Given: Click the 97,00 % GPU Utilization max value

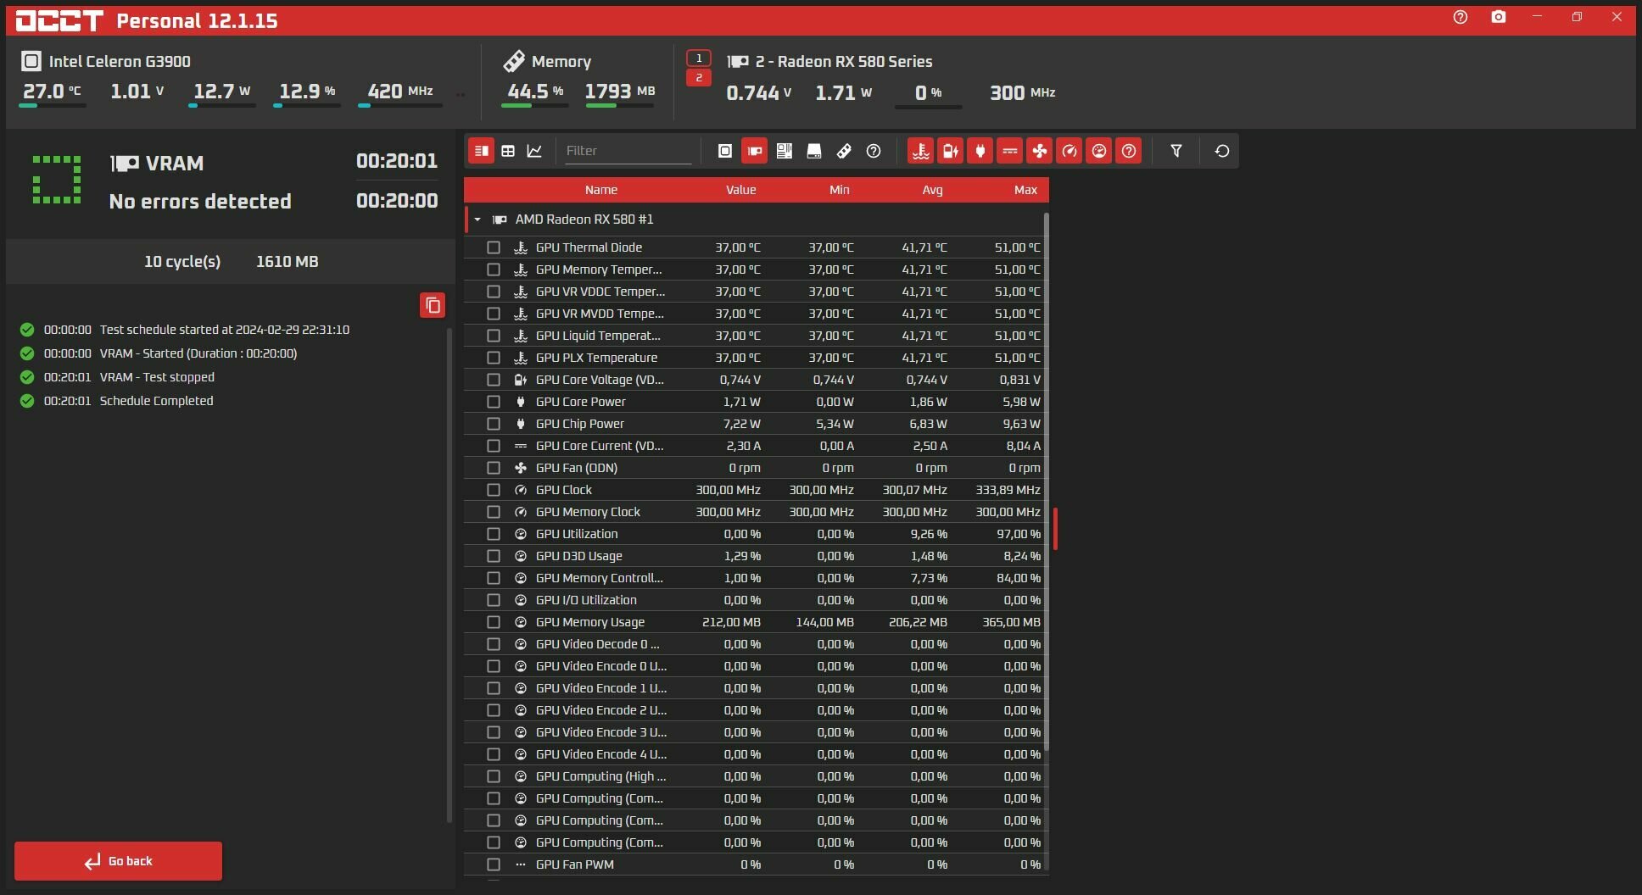Looking at the screenshot, I should [1018, 534].
